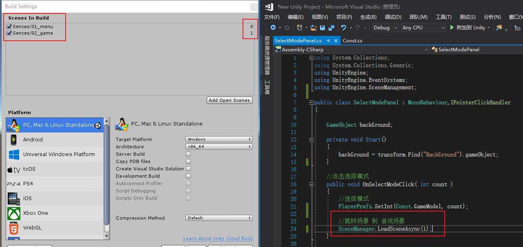Open the Target Platform dropdown

219,139
